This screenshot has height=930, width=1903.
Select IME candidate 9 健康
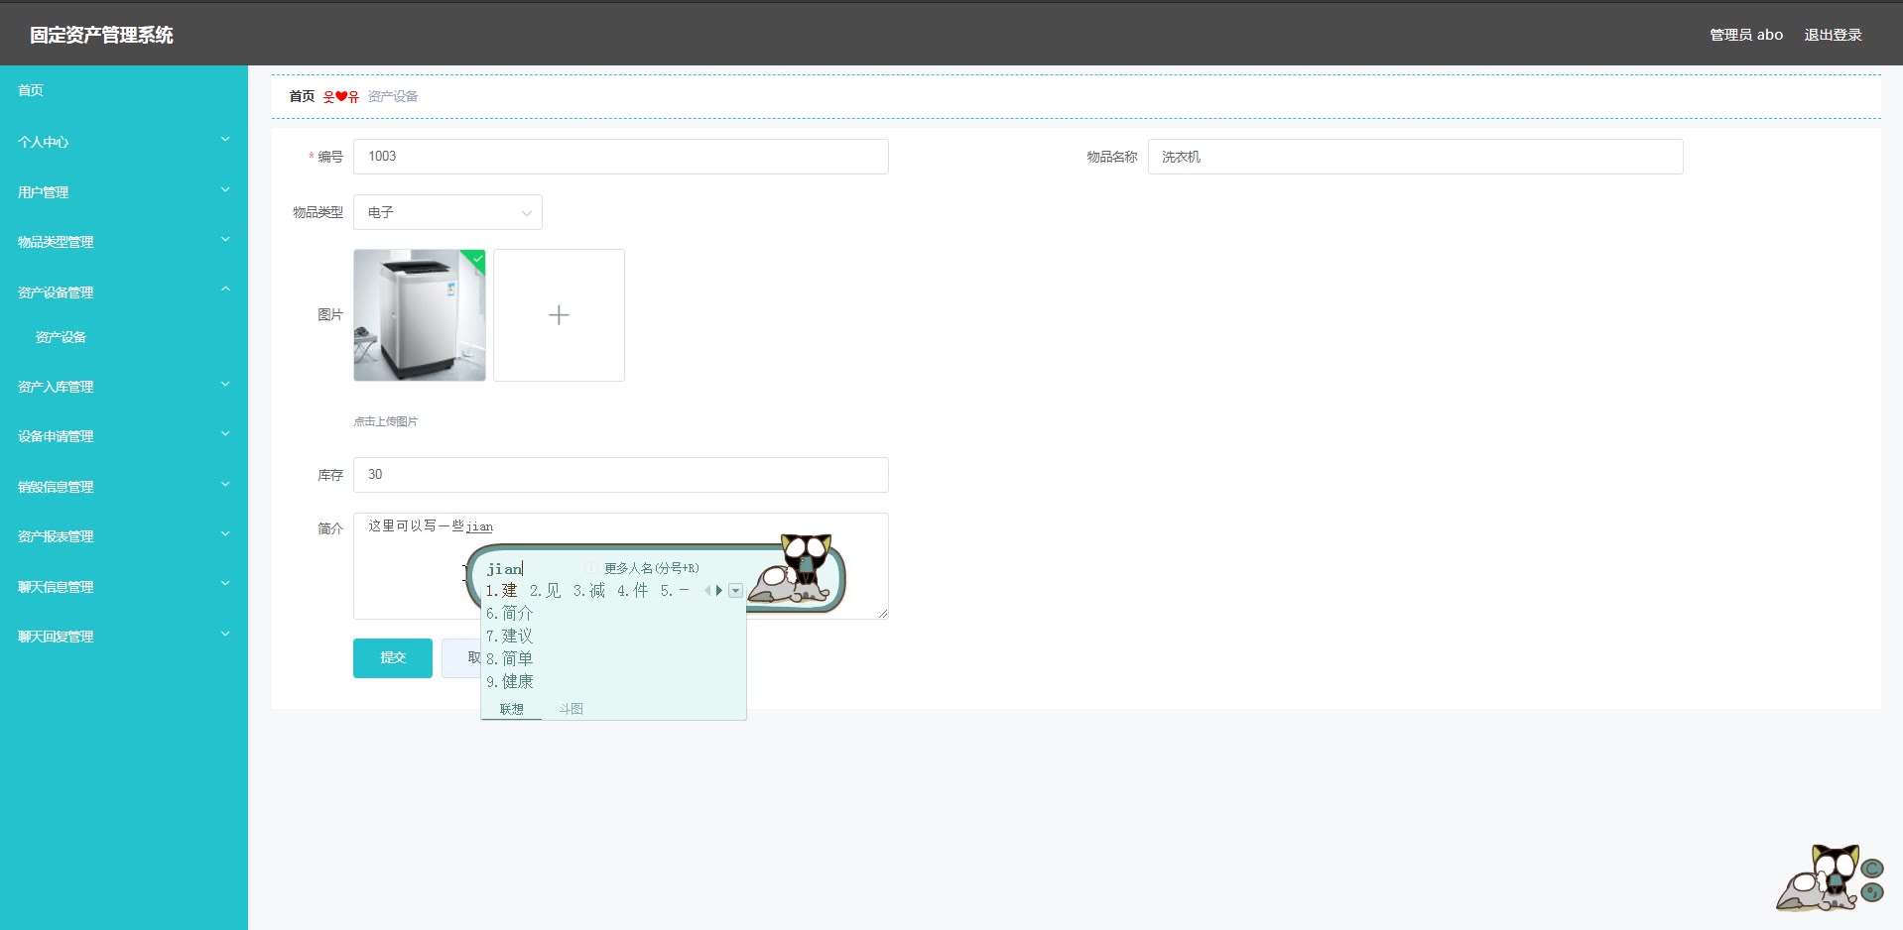[x=510, y=682]
